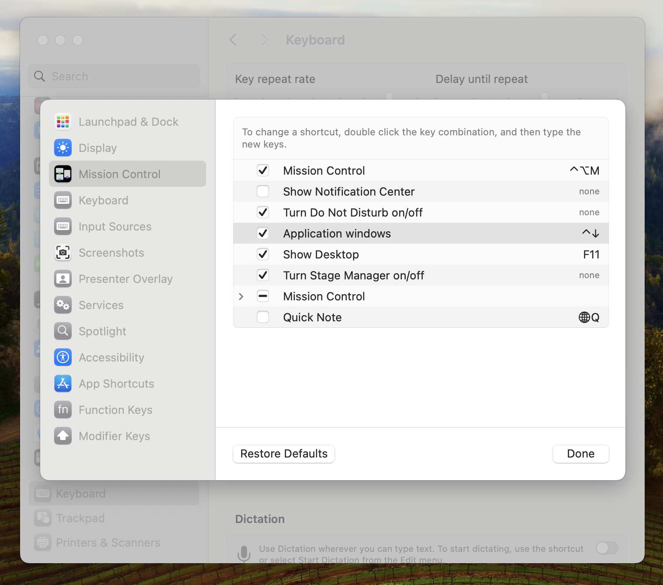Turn on the Dictation switch
The image size is (663, 585).
(607, 548)
